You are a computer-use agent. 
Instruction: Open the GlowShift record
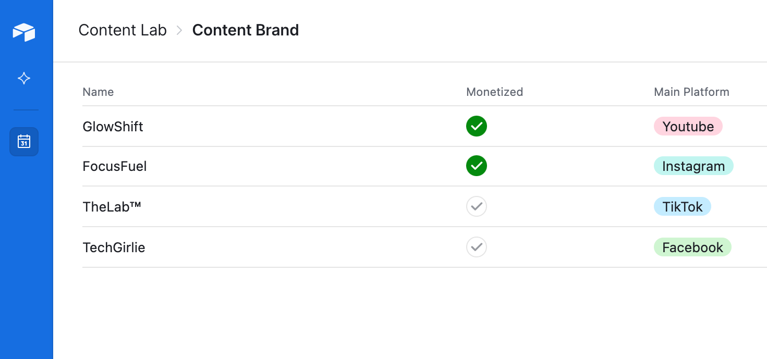[x=113, y=127]
